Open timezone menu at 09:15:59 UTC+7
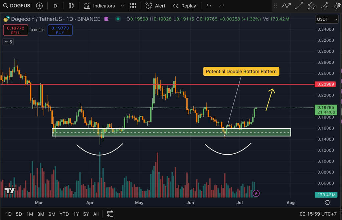This screenshot has width=342, height=220. tap(318, 214)
